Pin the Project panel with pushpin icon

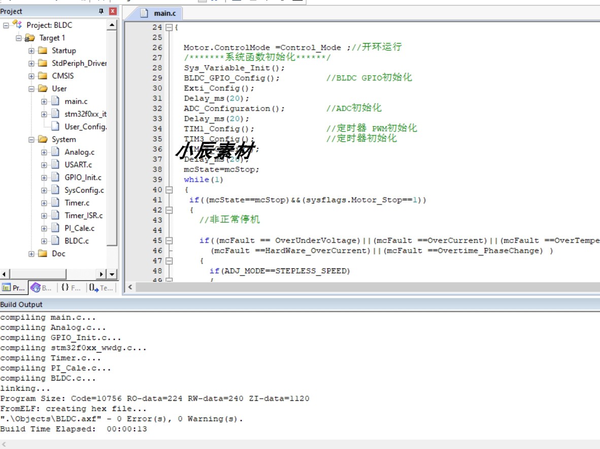pos(101,11)
